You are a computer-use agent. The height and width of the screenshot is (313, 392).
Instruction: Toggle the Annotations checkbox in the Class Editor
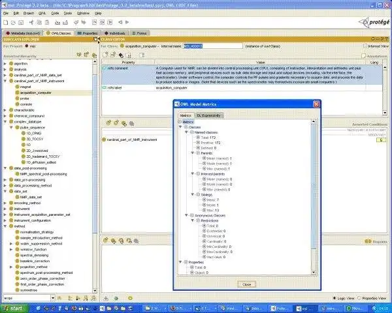[364, 56]
